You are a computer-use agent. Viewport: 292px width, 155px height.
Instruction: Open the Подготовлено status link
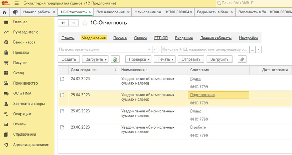(x=202, y=95)
